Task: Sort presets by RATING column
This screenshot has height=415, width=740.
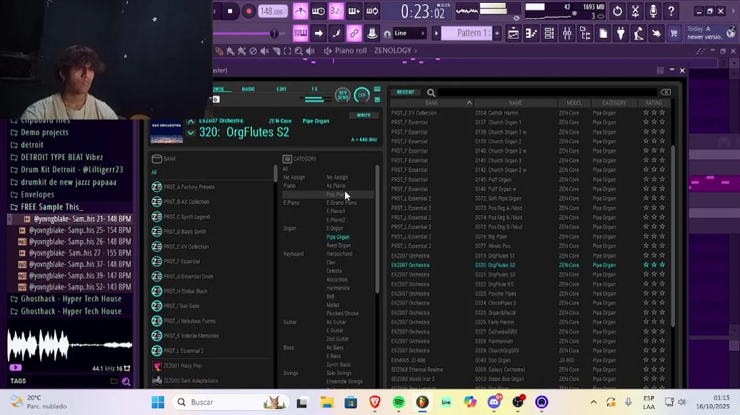Action: (x=654, y=103)
